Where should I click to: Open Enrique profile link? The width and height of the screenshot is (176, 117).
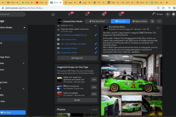point(158,14)
